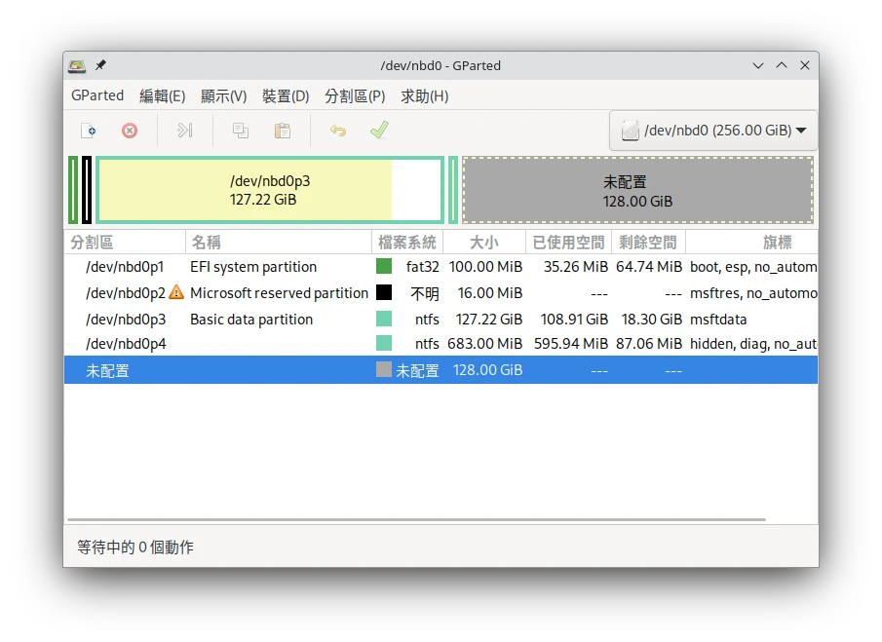882x642 pixels.
Task: Open the 編輯(E) menu
Action: click(x=162, y=96)
